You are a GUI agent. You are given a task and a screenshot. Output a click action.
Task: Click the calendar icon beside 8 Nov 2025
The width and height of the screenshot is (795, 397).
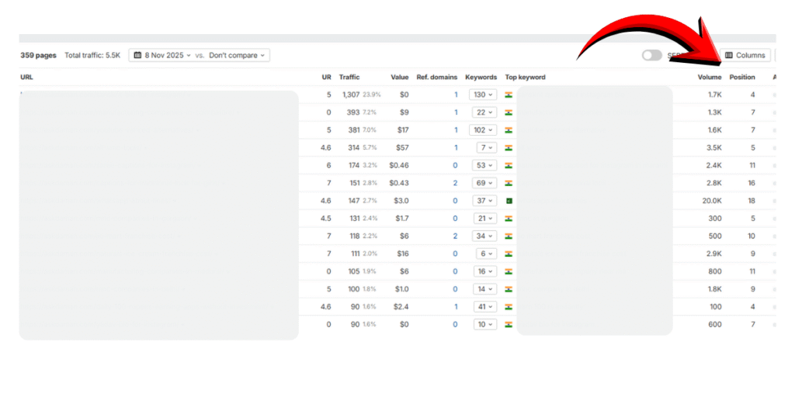pos(137,56)
